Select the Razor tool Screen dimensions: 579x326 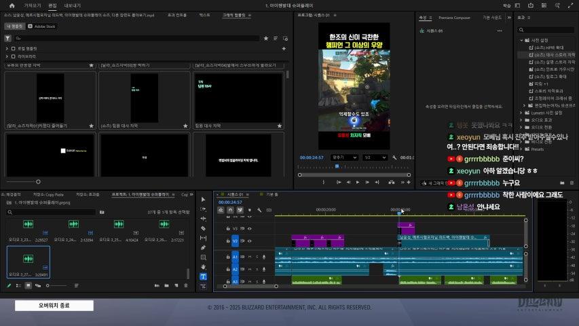[x=203, y=228]
